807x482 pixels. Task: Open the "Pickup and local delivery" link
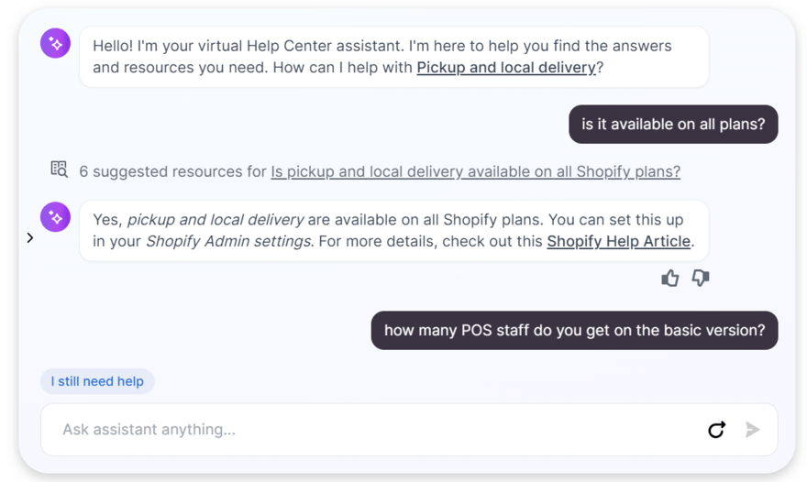(x=505, y=68)
